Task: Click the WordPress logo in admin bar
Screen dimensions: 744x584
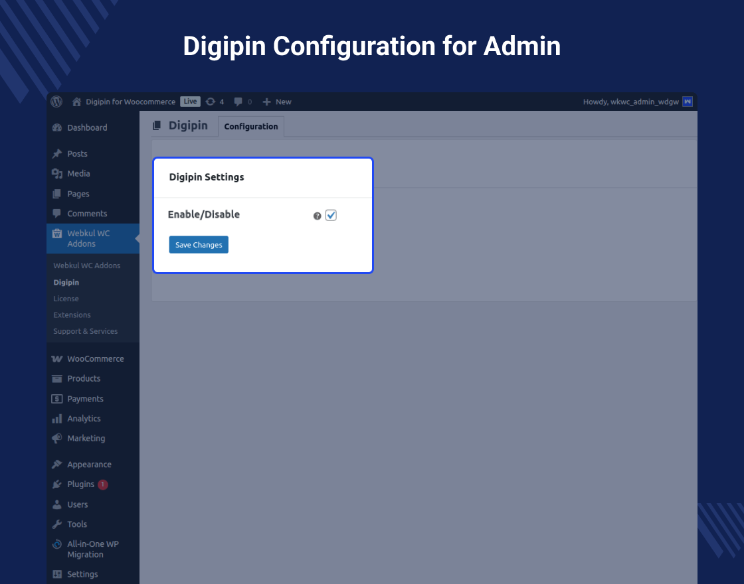Action: [x=56, y=102]
